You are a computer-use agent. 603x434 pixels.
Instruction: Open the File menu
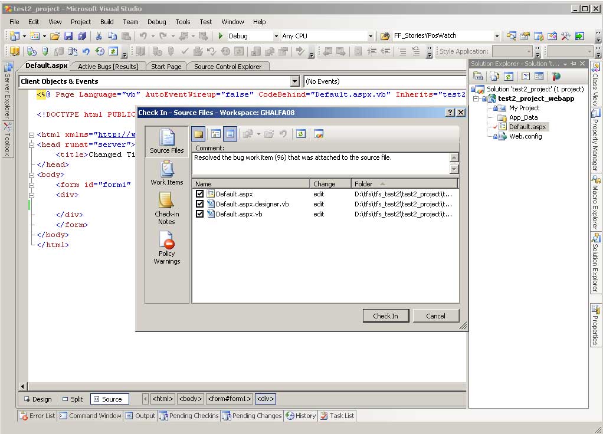[14, 22]
